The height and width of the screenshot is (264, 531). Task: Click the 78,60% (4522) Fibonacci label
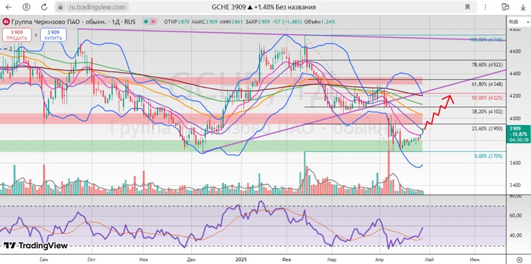point(487,65)
